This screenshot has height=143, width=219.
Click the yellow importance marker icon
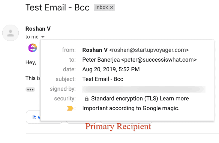(x=70, y=108)
